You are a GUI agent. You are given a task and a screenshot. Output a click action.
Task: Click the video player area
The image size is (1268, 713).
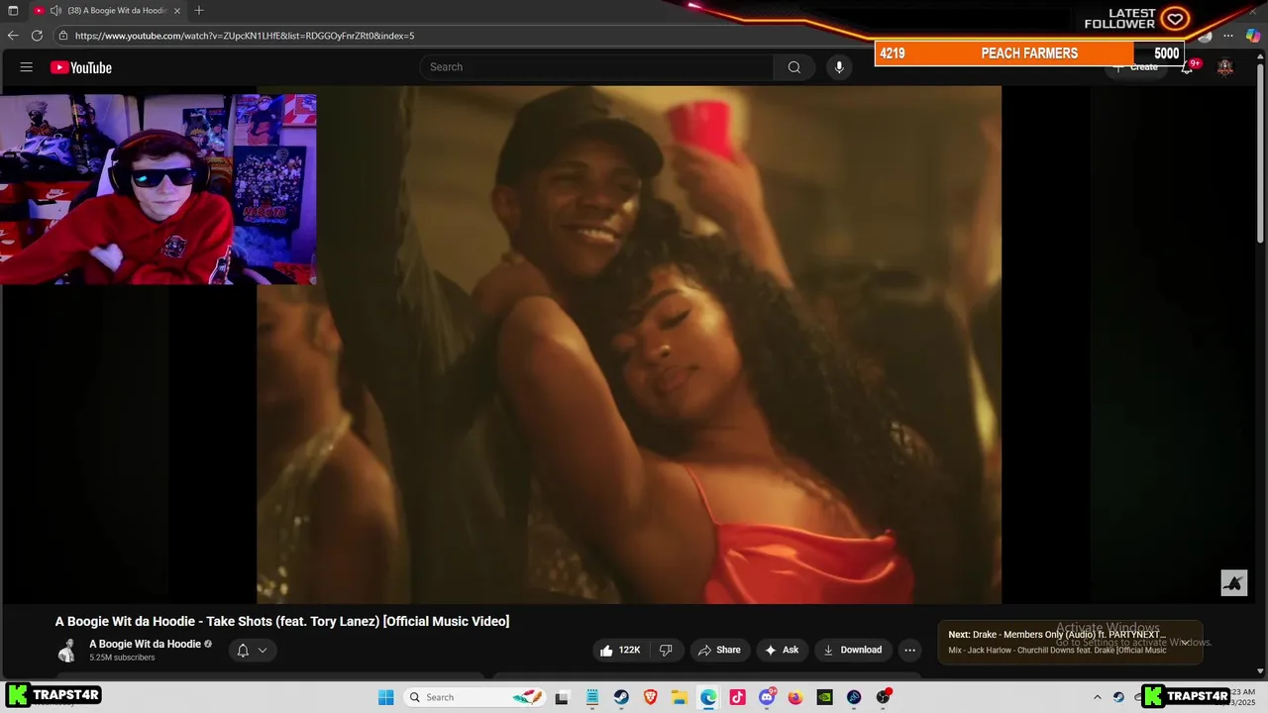[x=629, y=345]
